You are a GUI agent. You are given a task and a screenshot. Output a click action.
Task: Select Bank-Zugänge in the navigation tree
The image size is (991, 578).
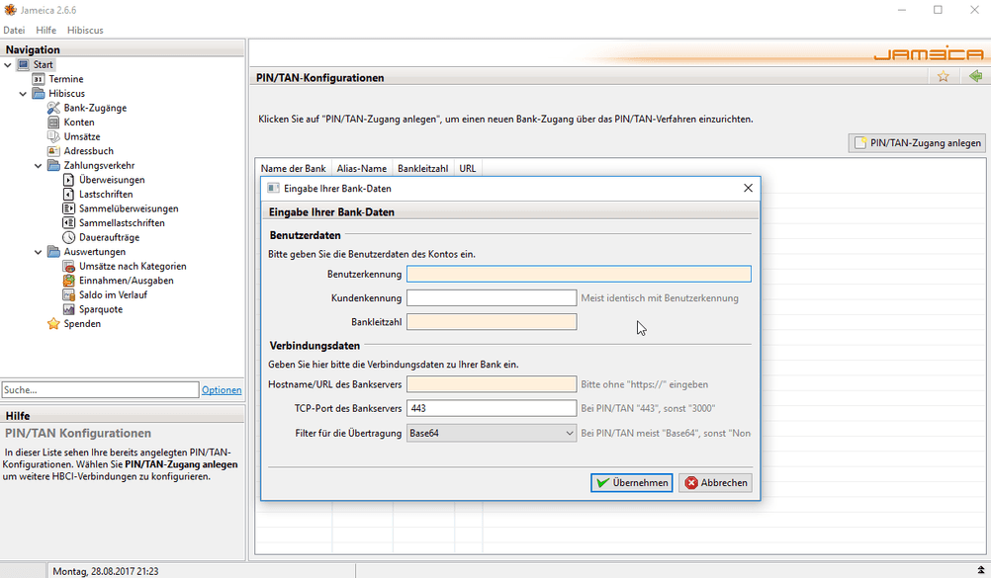[95, 108]
